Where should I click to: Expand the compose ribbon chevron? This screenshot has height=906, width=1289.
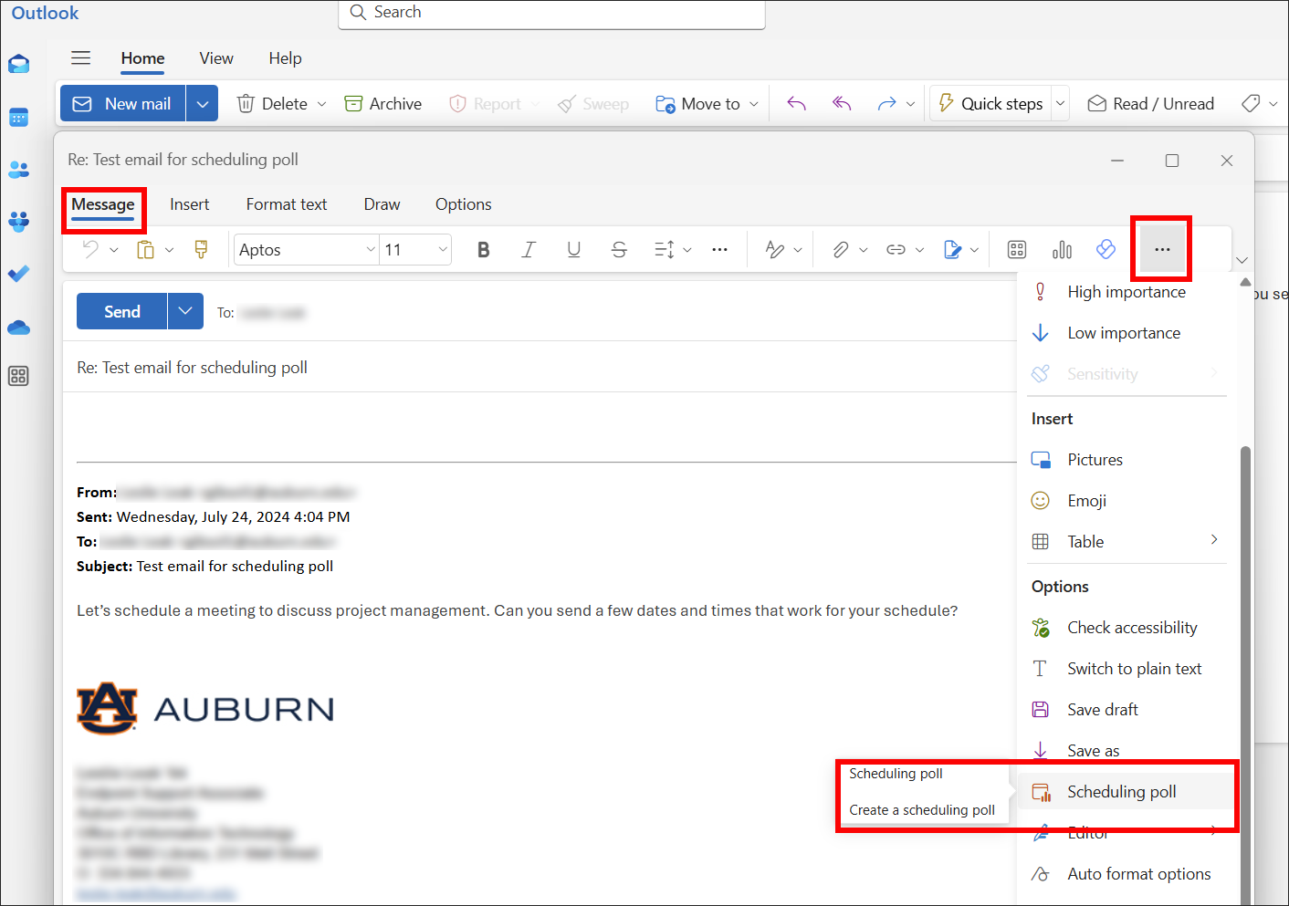[x=1242, y=261]
